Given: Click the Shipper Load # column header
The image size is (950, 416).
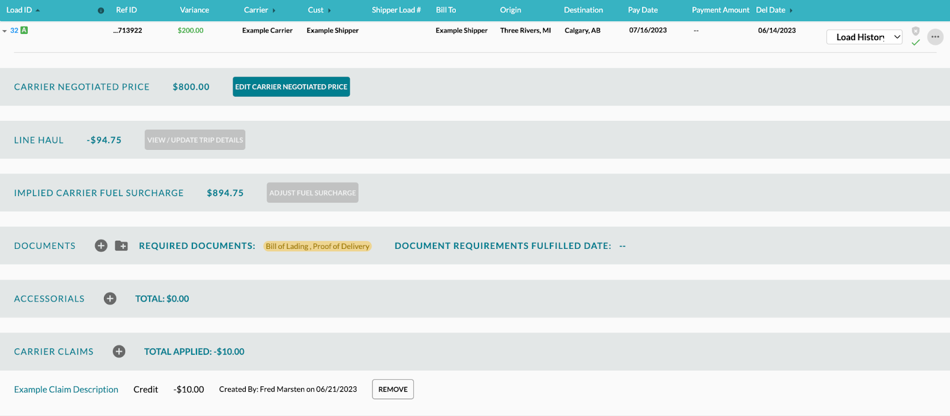Looking at the screenshot, I should [x=396, y=10].
